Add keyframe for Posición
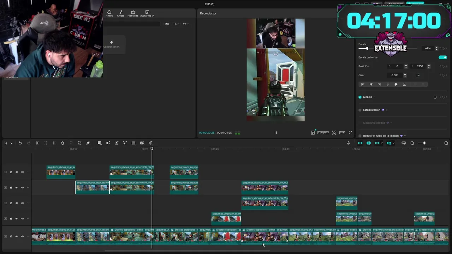The height and width of the screenshot is (254, 452). pyautogui.click(x=443, y=66)
